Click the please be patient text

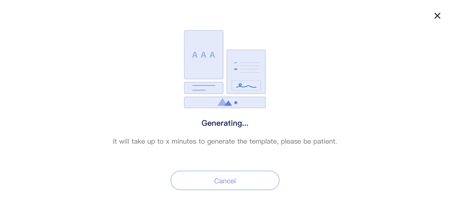coord(309,141)
